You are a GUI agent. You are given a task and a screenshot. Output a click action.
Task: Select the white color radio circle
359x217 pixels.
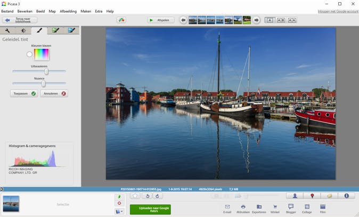(29, 54)
